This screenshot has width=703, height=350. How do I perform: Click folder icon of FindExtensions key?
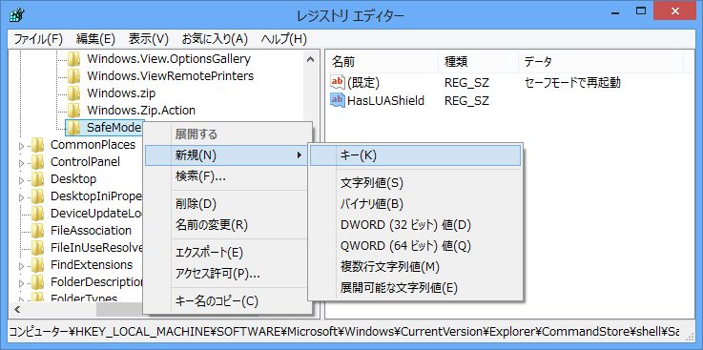click(x=37, y=265)
